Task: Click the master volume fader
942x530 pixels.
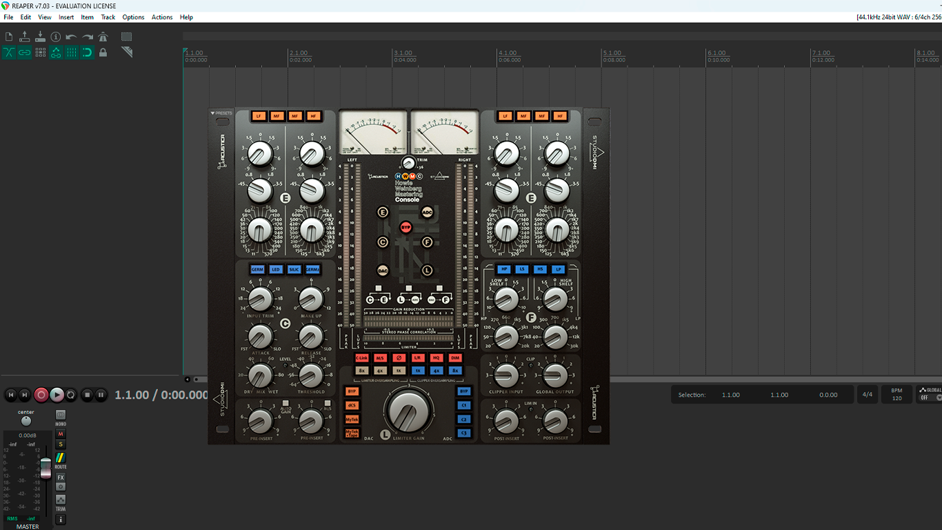Action: tap(46, 467)
